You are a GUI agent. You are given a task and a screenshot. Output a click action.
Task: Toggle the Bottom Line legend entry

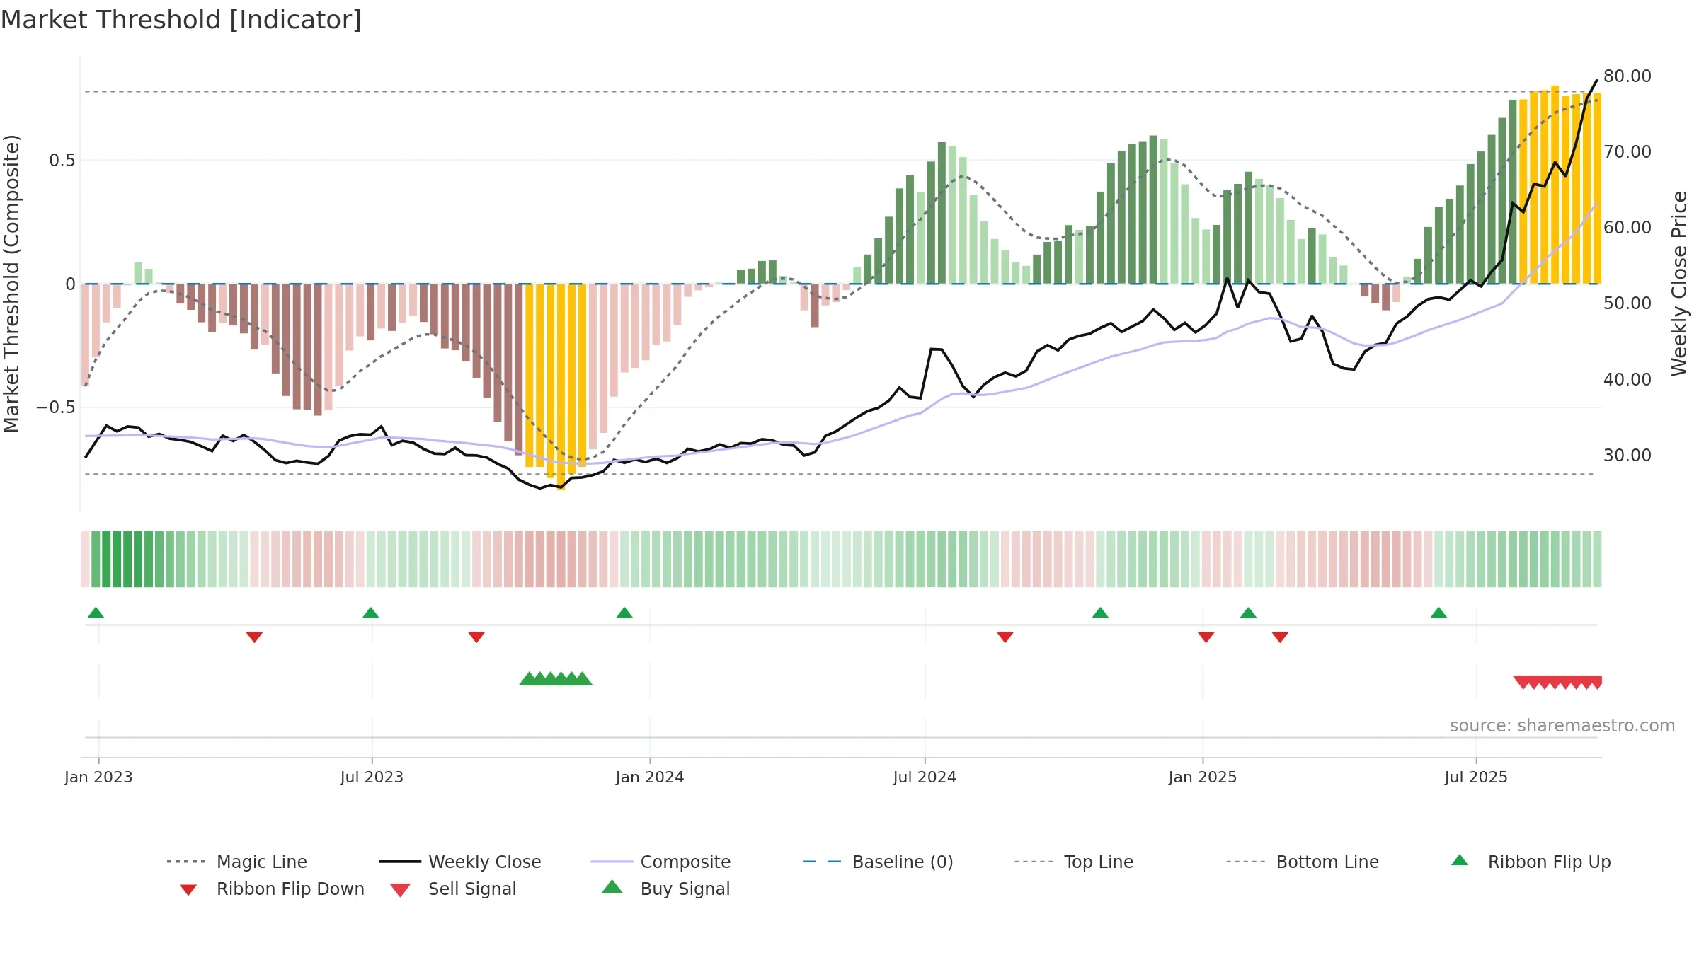[1303, 862]
